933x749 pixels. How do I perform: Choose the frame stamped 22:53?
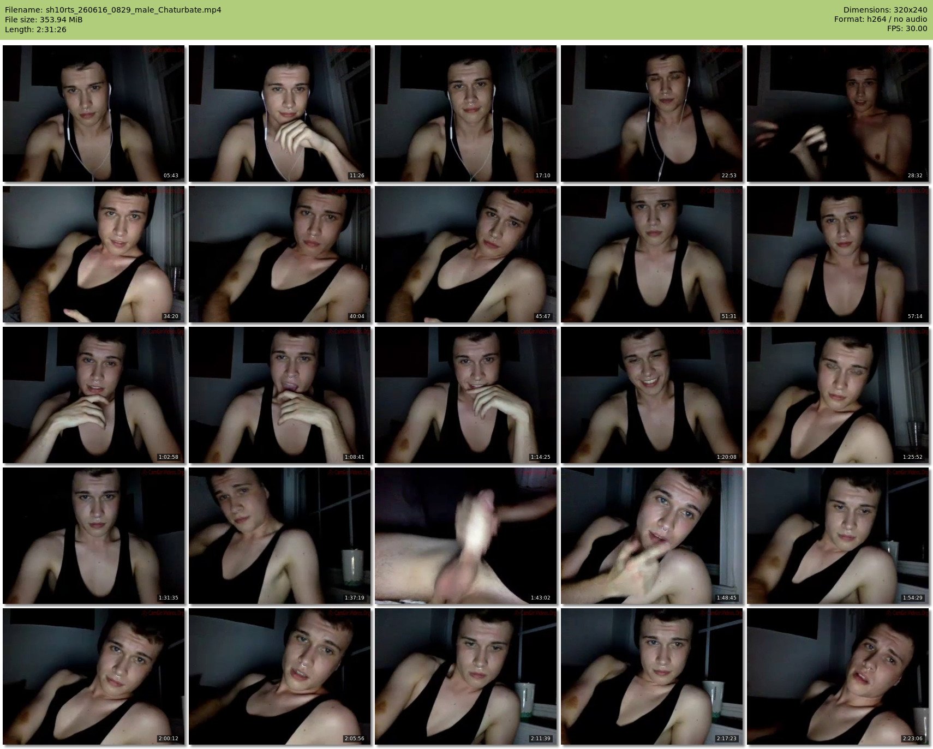[652, 113]
